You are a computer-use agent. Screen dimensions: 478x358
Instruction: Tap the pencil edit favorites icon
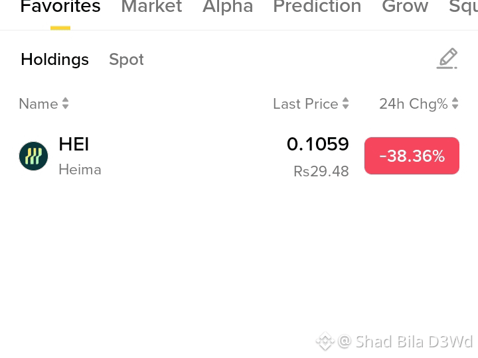[x=447, y=58]
